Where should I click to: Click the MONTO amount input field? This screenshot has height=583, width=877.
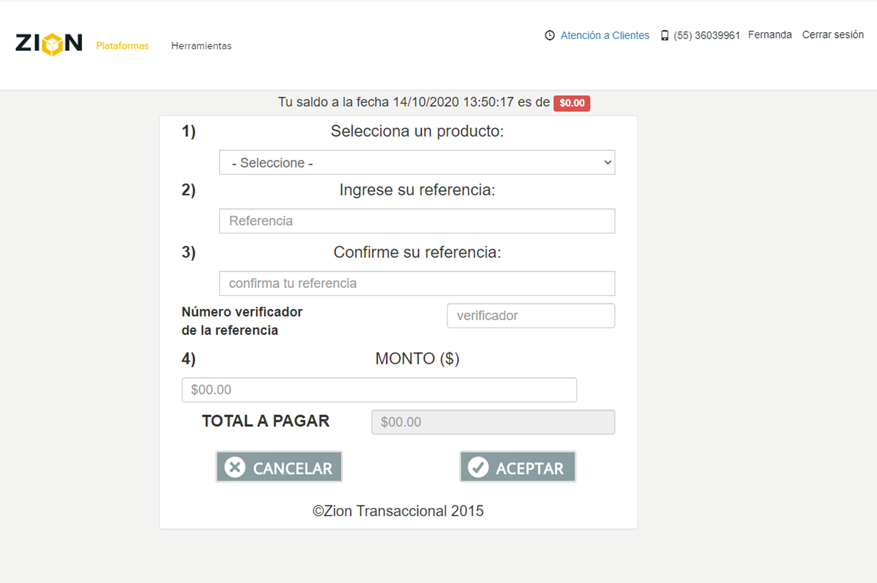(x=379, y=390)
